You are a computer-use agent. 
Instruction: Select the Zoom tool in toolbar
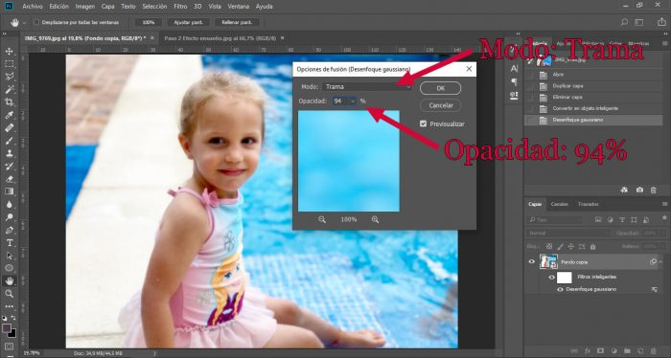(x=9, y=294)
